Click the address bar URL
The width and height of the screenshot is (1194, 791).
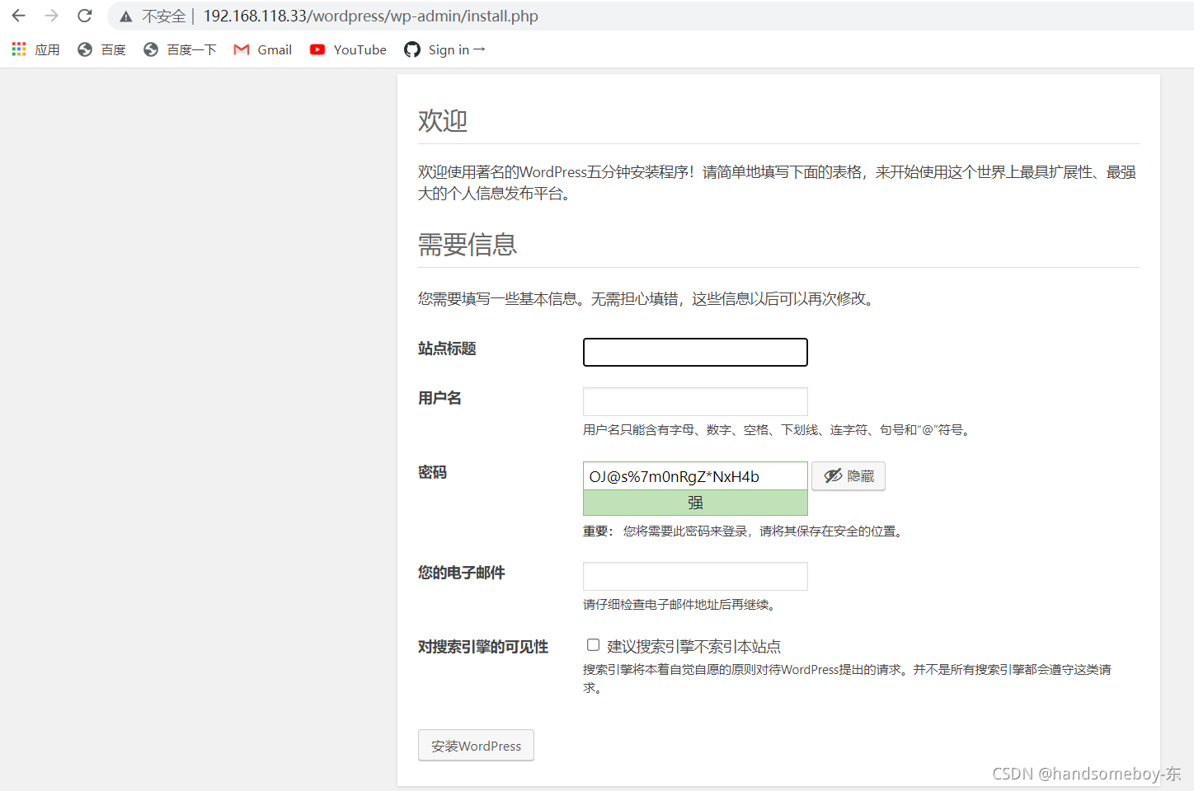click(x=370, y=16)
